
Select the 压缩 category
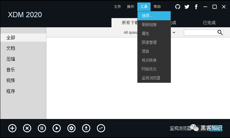point(23,59)
